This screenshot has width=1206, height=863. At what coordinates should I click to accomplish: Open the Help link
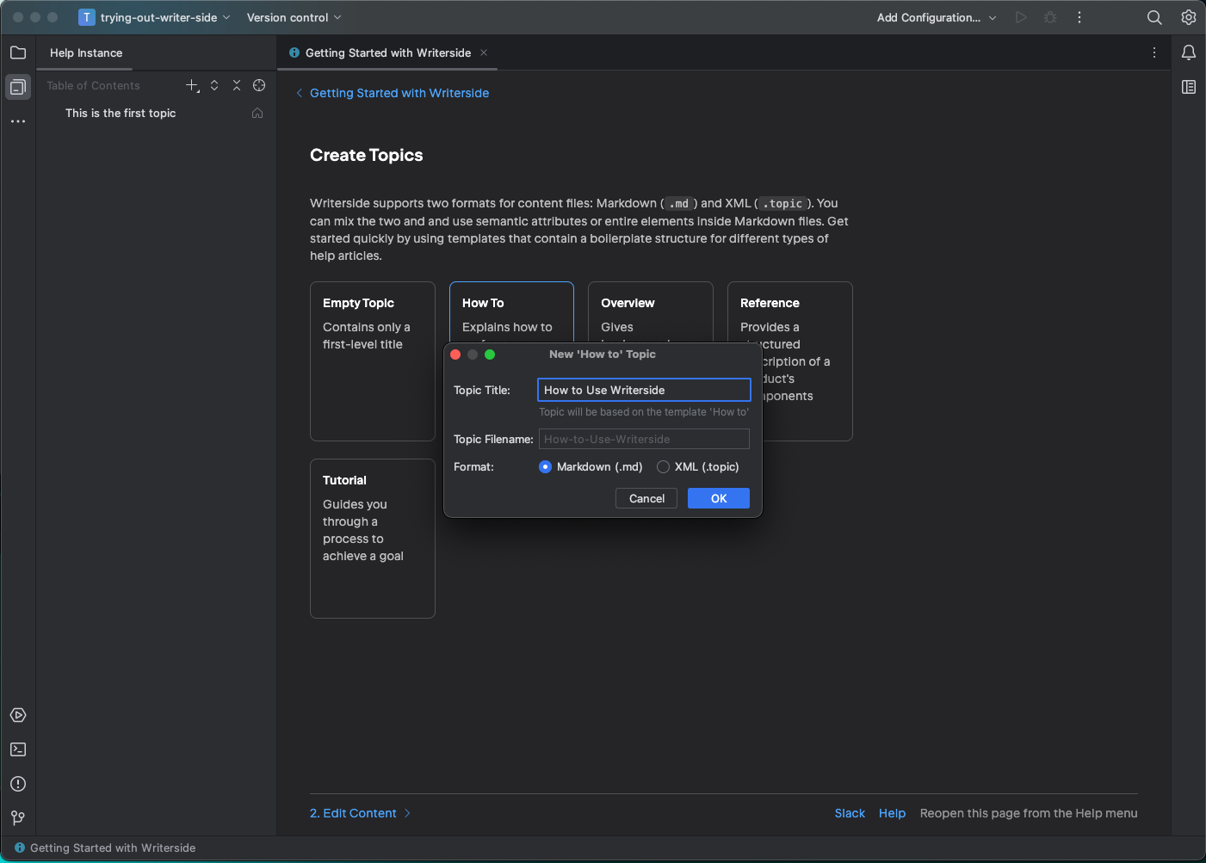click(x=892, y=813)
